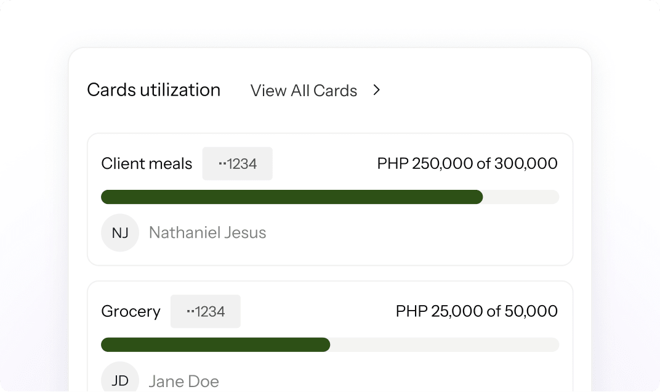This screenshot has height=392, width=660.
Task: Click the chevron arrow beside View All Cards
Action: [377, 90]
